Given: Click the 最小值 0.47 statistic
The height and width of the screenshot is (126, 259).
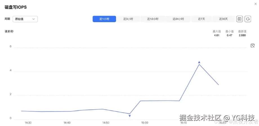Looking at the screenshot, I should [229, 33].
